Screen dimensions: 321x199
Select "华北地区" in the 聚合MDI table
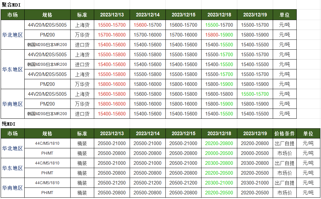pos(12,35)
